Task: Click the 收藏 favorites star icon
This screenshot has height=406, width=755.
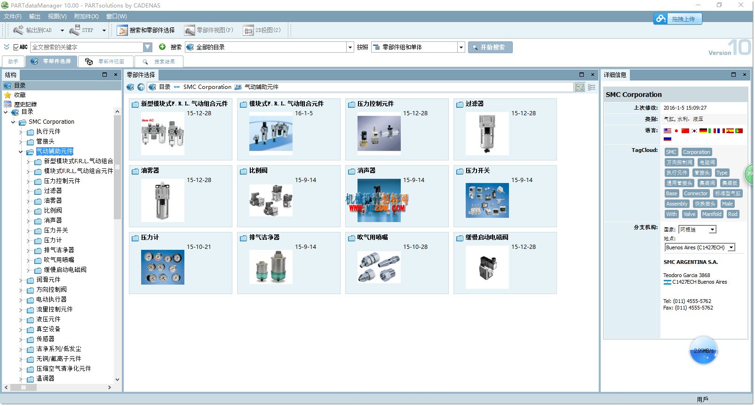Action: 8,95
